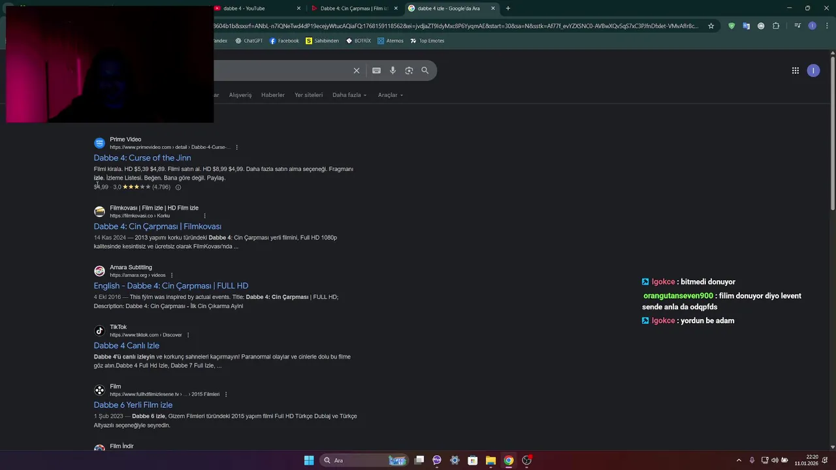The image size is (836, 470).
Task: Open the 'Dabbe 4: Curse of the Jinn' result
Action: [x=142, y=158]
